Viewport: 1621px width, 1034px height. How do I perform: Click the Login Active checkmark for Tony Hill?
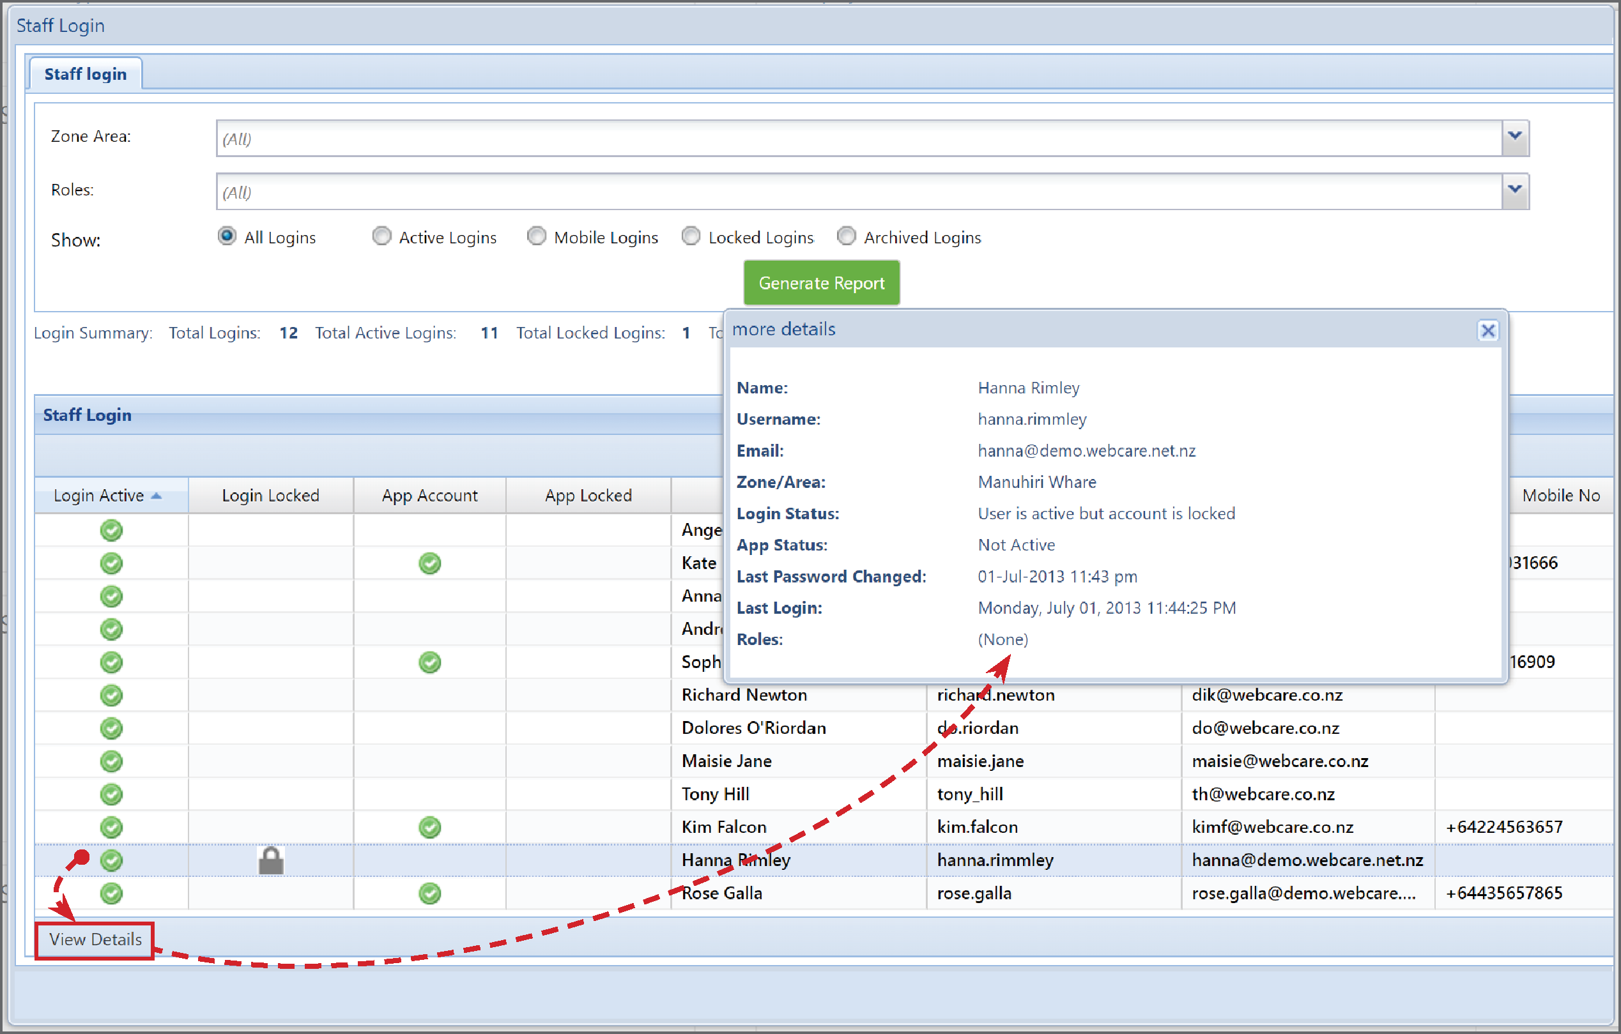point(111,794)
